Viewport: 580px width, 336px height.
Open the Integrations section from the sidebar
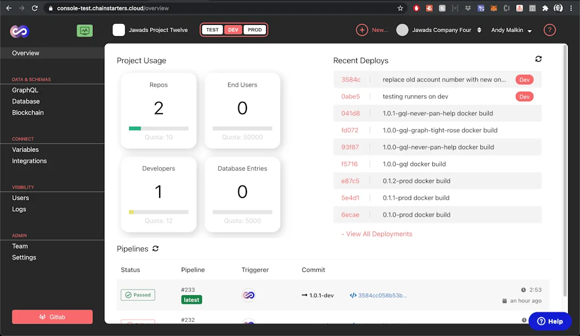(29, 161)
